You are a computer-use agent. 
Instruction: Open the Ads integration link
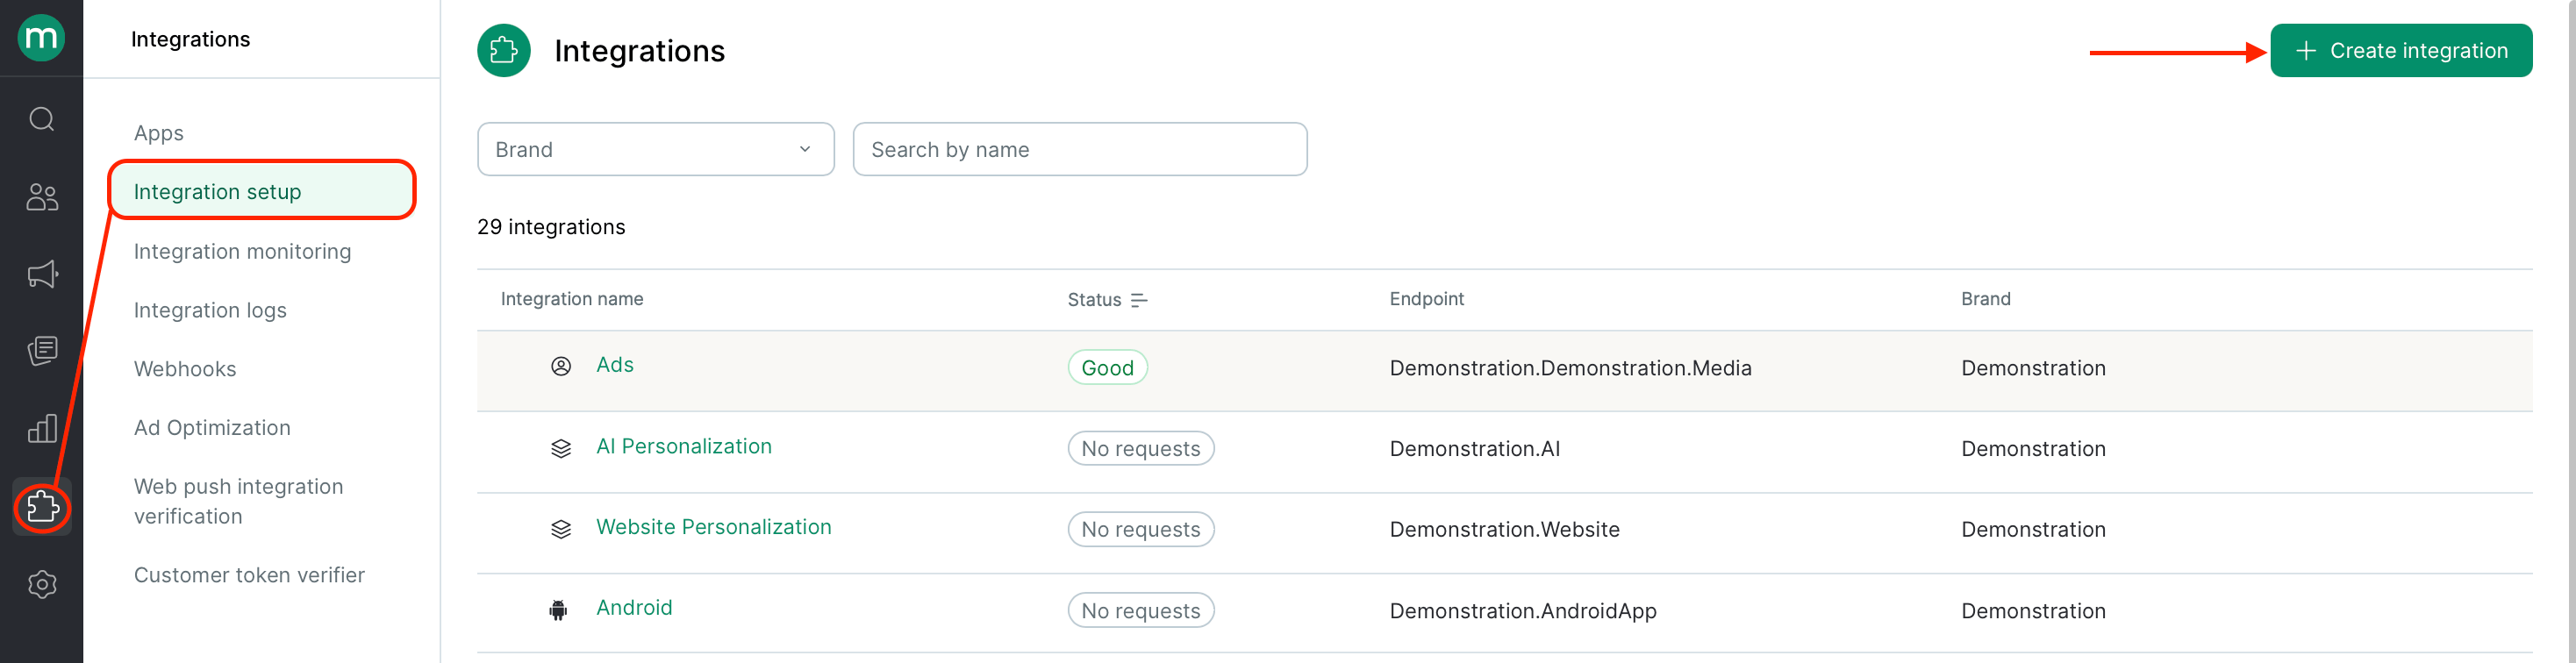click(614, 365)
